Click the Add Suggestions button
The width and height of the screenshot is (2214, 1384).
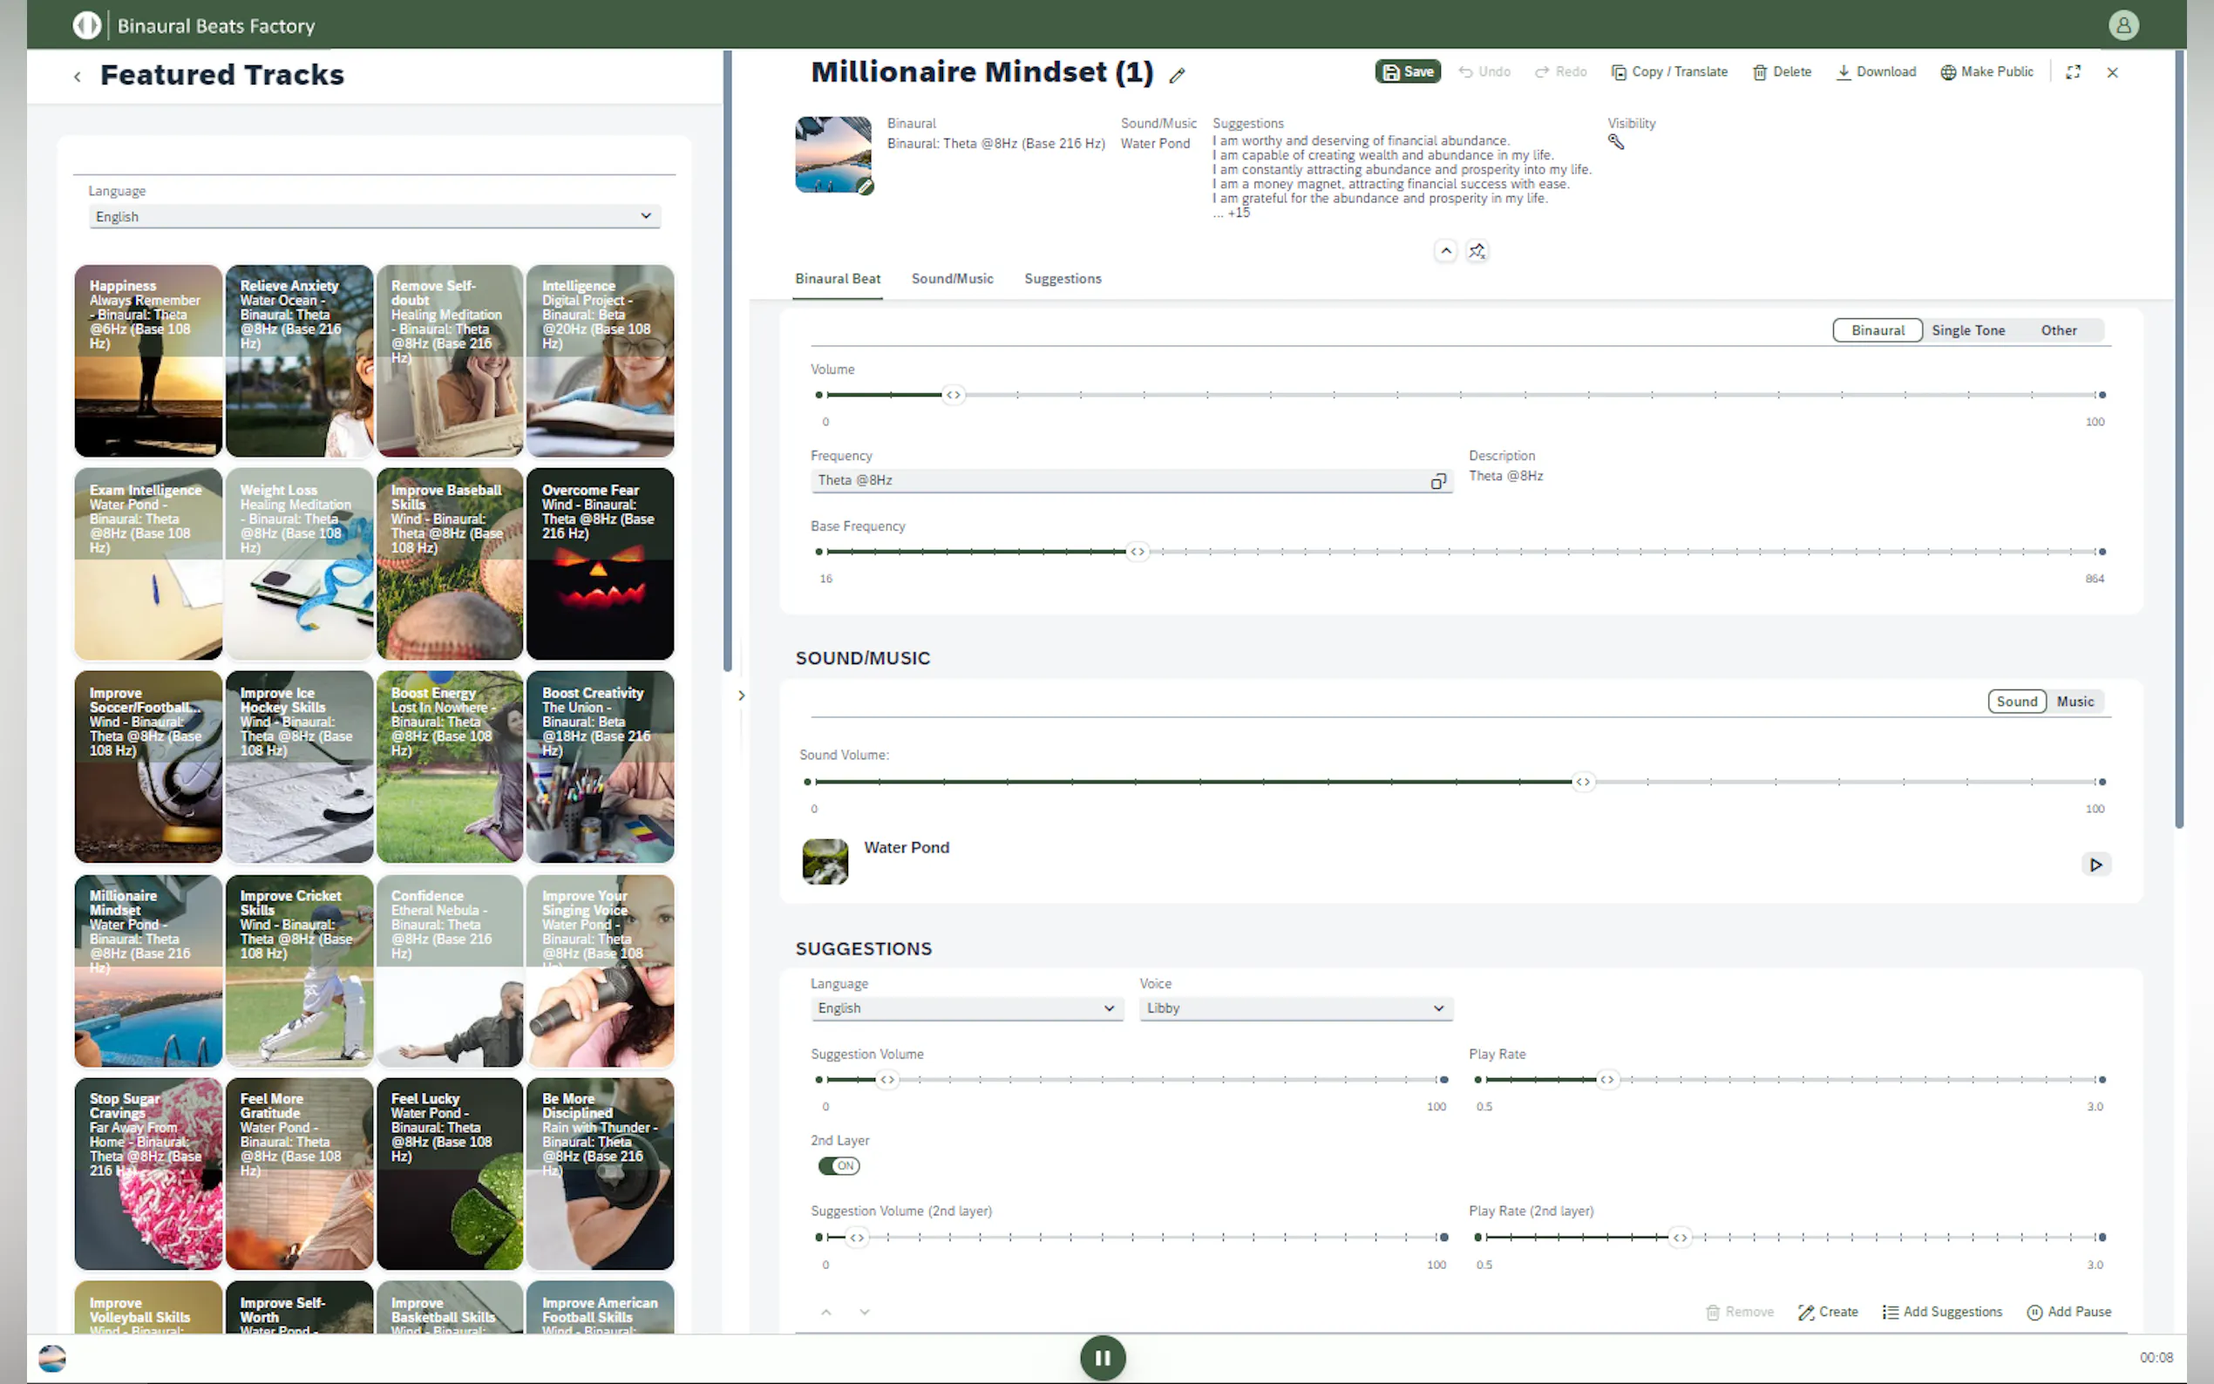point(1941,1312)
